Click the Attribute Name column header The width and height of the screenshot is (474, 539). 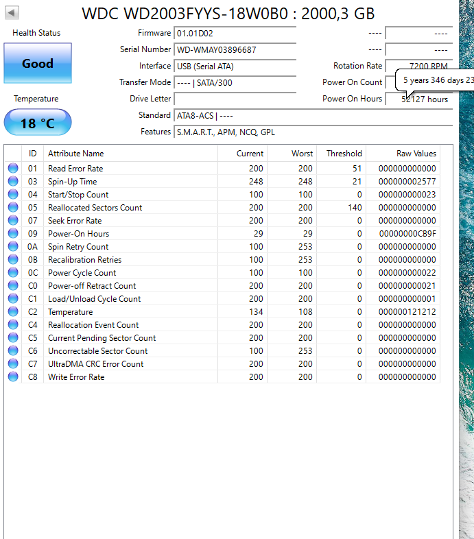[x=131, y=154]
